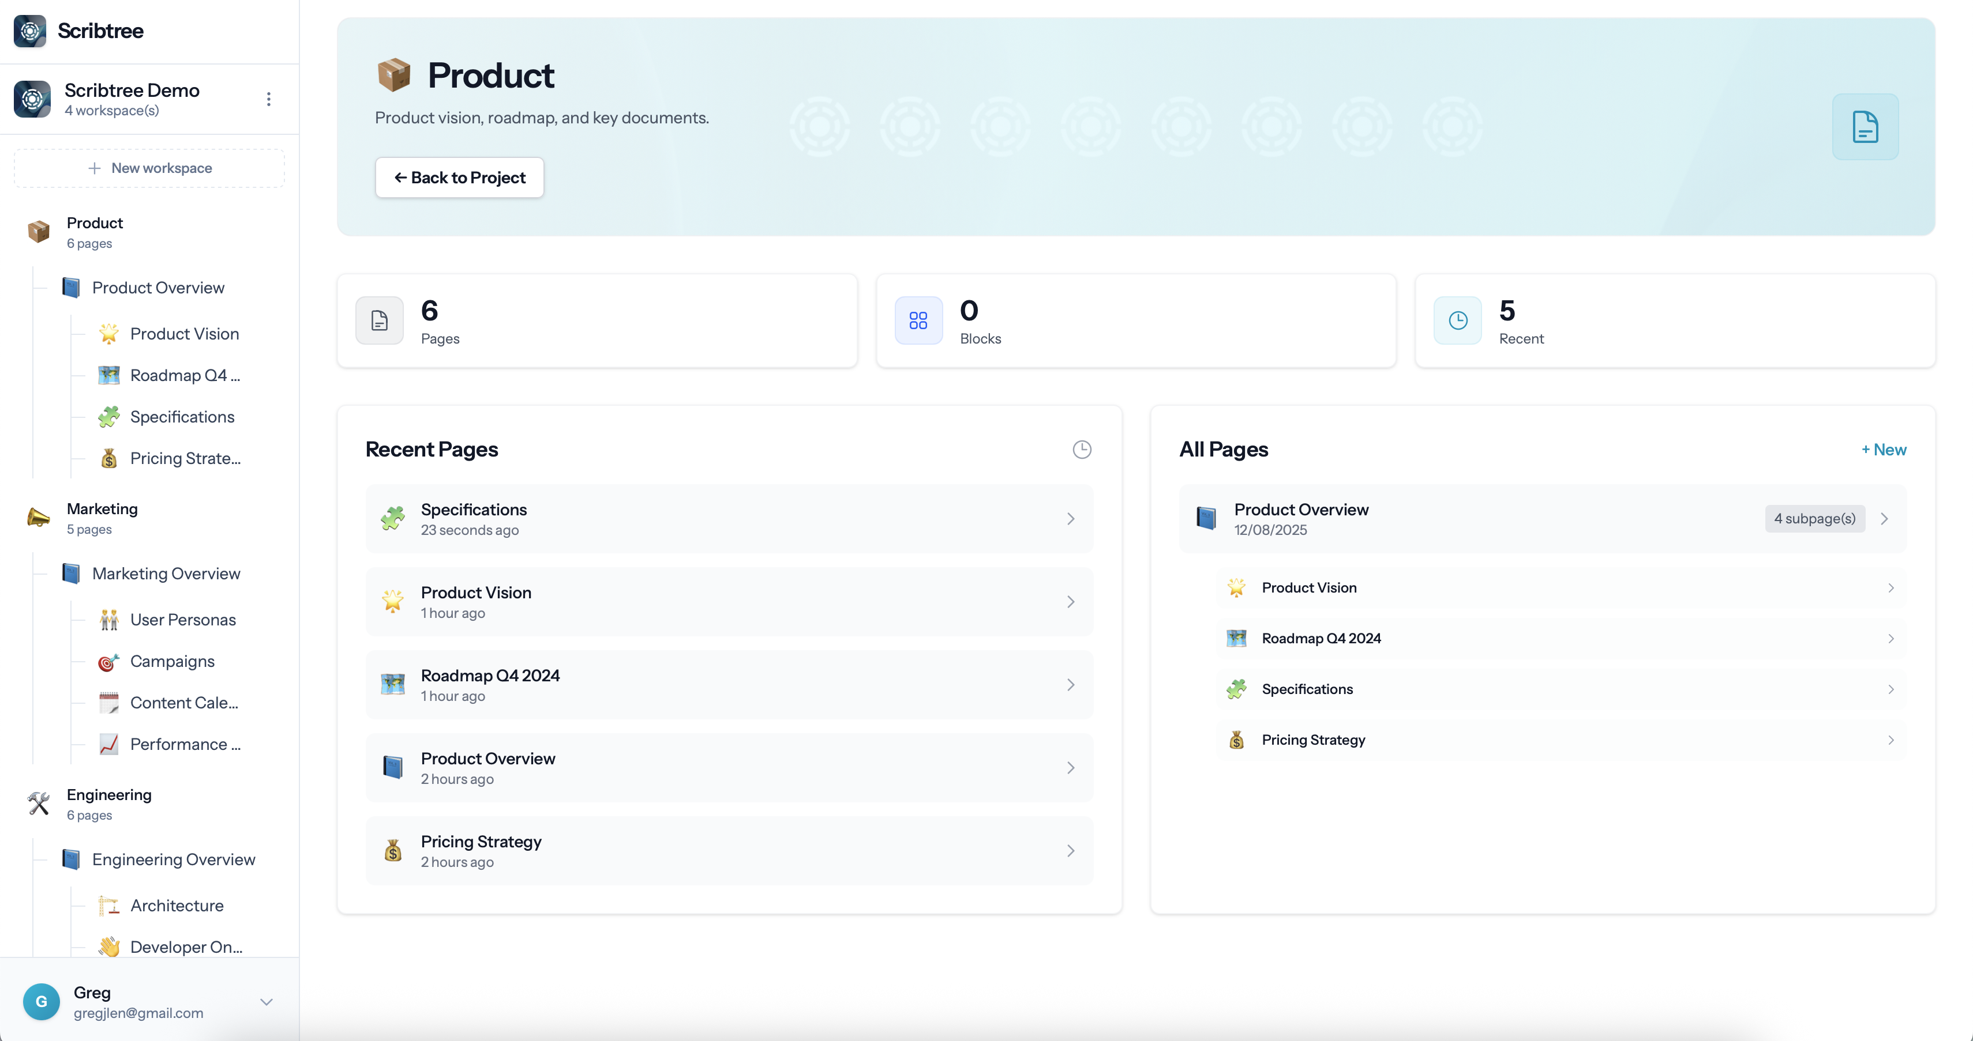Screen dimensions: 1973x1041
Task: Click the map icon of Roadmap Q4 2024 recent page
Action: [x=393, y=685]
